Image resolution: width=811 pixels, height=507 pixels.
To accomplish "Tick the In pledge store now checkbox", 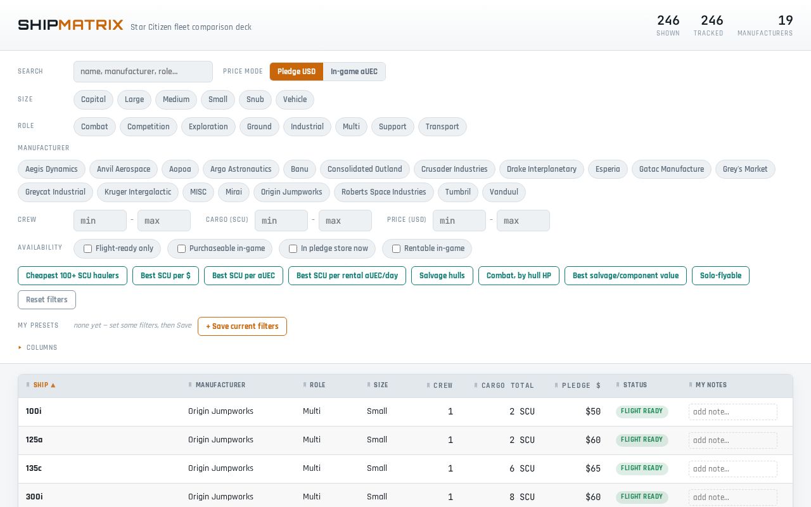I will point(293,248).
